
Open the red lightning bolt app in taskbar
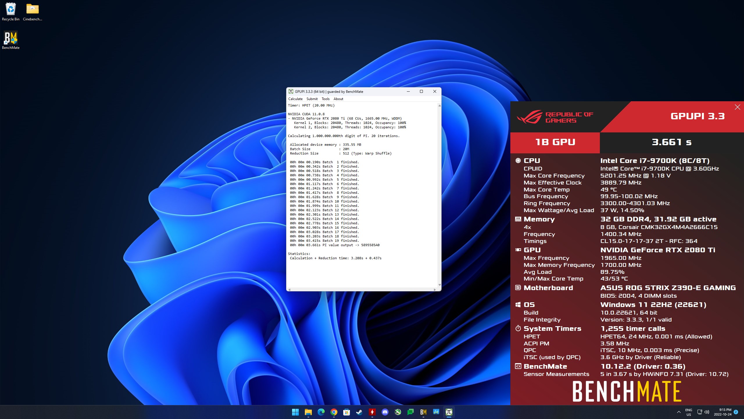point(372,412)
